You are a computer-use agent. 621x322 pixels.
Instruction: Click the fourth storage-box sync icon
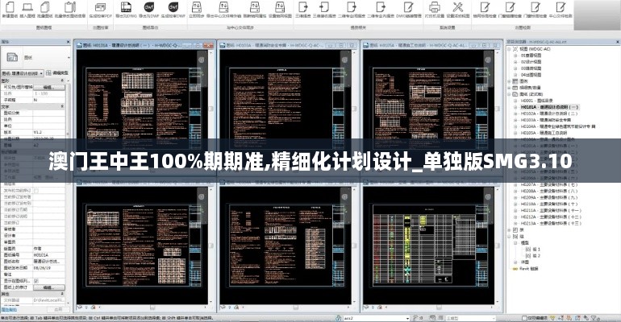point(280,7)
